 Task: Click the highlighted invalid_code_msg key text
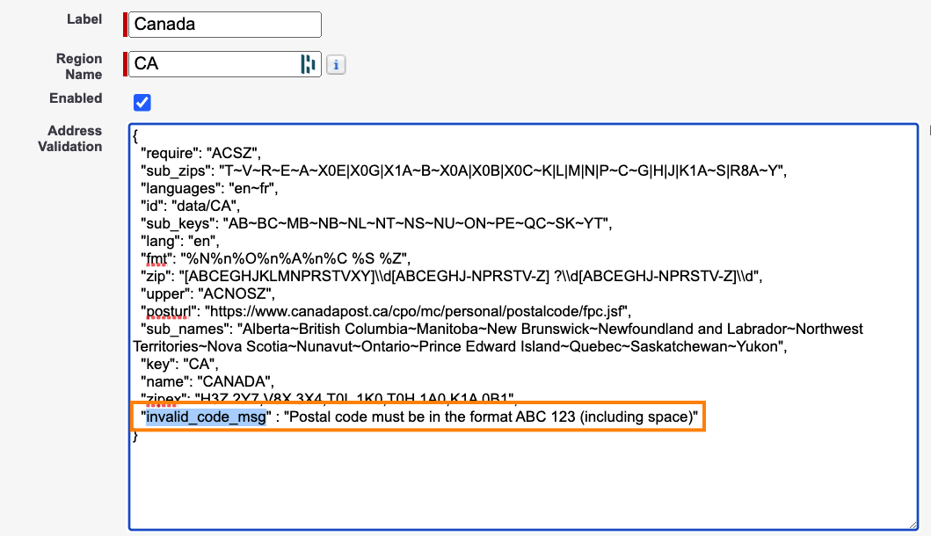click(x=206, y=416)
